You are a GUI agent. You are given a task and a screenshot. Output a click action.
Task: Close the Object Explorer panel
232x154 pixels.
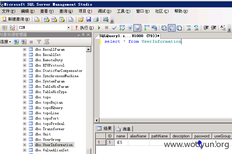pos(88,35)
